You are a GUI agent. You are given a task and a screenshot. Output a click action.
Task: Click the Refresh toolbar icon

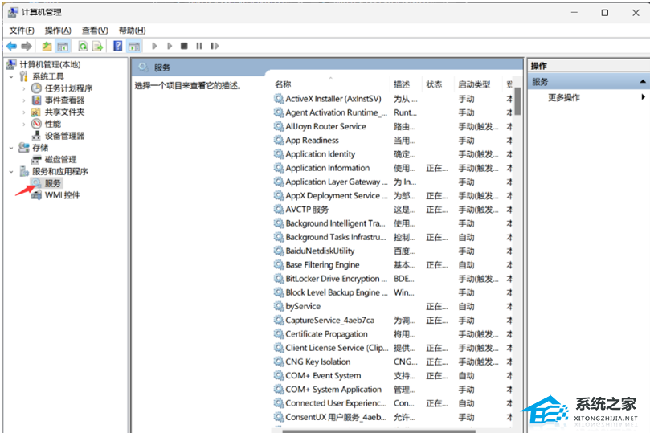[82, 47]
